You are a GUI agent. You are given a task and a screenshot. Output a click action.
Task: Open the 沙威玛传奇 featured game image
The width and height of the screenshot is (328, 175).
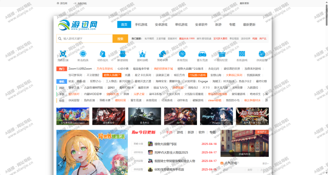pyautogui.click(x=245, y=143)
